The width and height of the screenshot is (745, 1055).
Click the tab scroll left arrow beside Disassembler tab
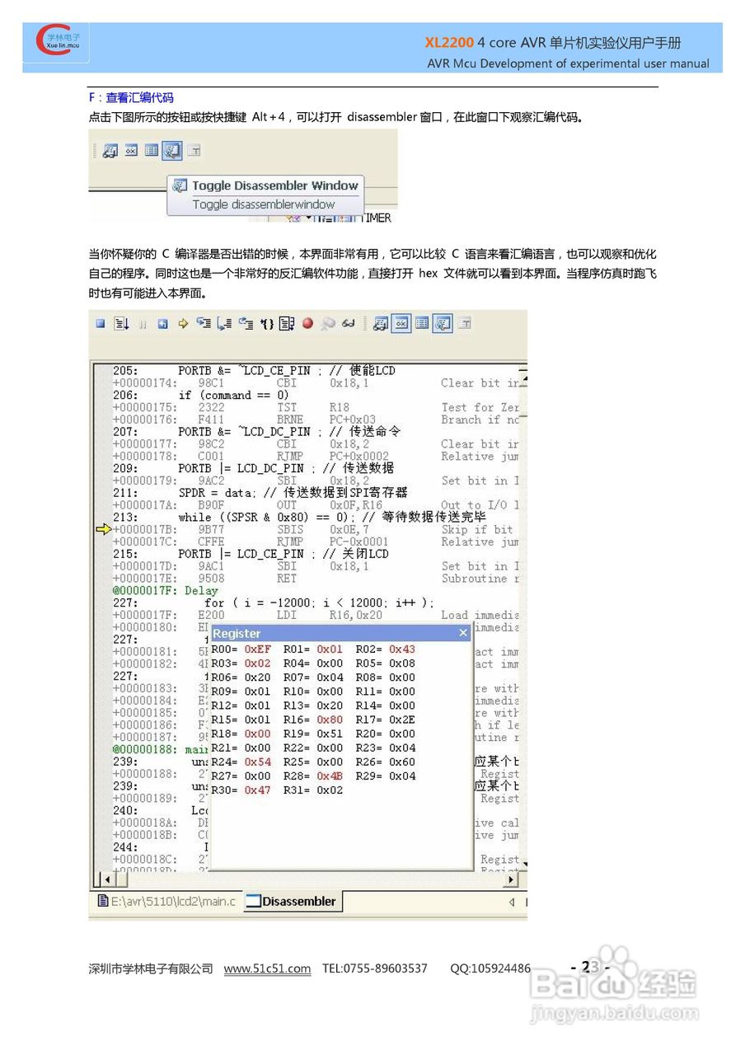tap(512, 903)
